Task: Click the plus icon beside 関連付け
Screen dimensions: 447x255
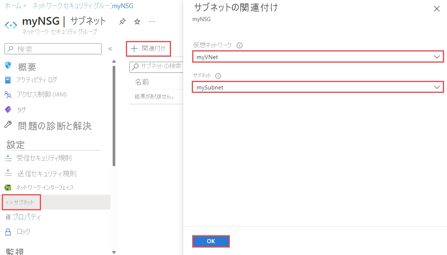Action: coord(134,48)
